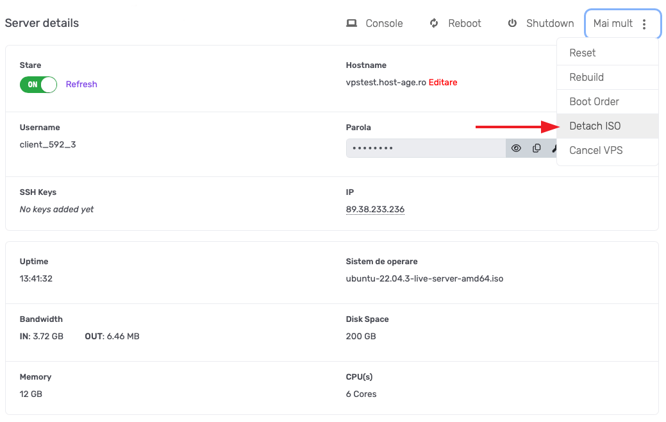This screenshot has height=422, width=666.
Task: Click the ubuntu-22.04.3 ISO name
Action: pos(424,278)
